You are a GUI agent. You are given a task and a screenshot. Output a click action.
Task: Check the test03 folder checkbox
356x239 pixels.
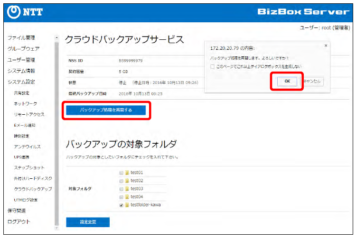tap(122, 189)
